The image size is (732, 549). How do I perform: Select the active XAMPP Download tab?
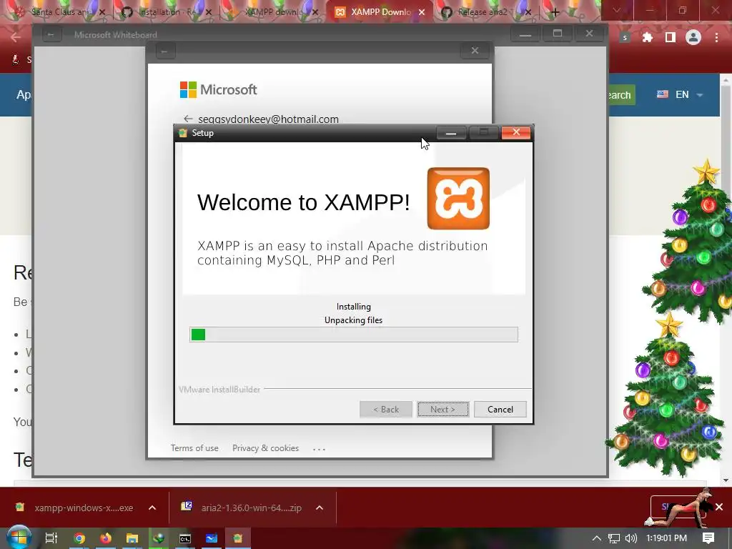pos(380,12)
